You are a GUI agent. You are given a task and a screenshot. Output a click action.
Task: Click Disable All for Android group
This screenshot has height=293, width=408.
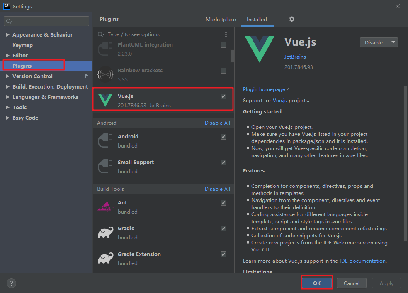217,123
